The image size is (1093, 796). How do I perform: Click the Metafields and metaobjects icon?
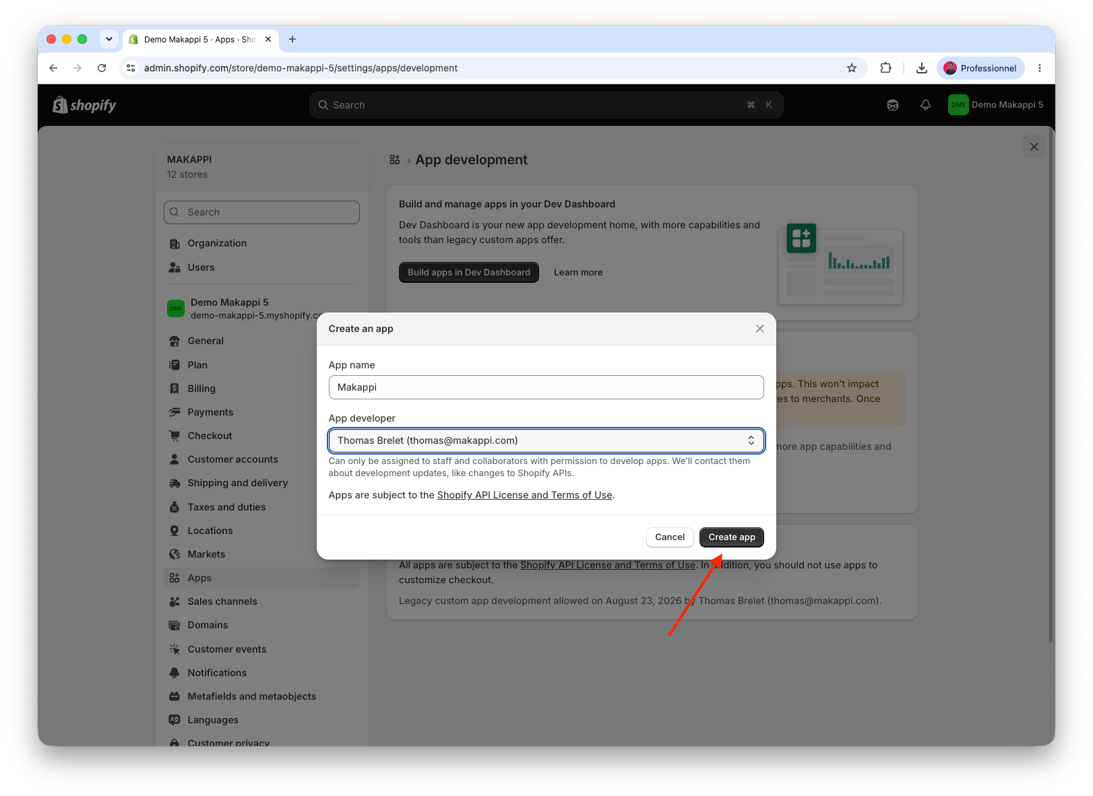[175, 696]
